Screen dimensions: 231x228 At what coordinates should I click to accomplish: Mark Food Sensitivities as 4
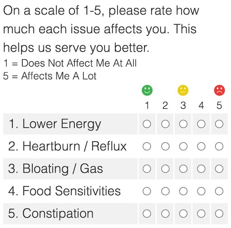[x=201, y=191]
